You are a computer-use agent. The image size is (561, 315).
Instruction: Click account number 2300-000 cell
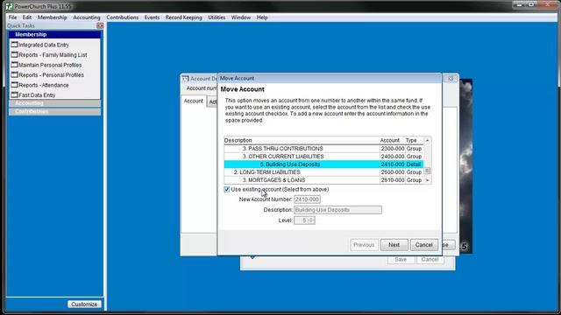pyautogui.click(x=393, y=149)
